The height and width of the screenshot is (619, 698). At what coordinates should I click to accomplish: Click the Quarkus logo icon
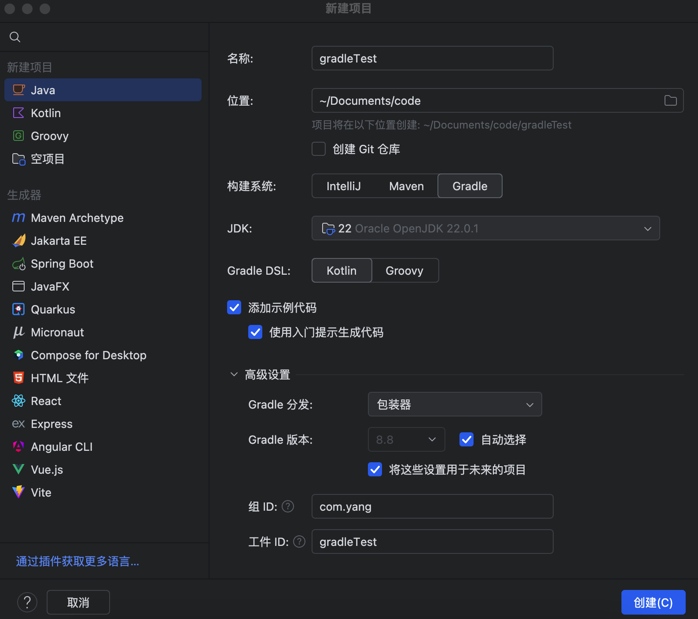tap(18, 309)
